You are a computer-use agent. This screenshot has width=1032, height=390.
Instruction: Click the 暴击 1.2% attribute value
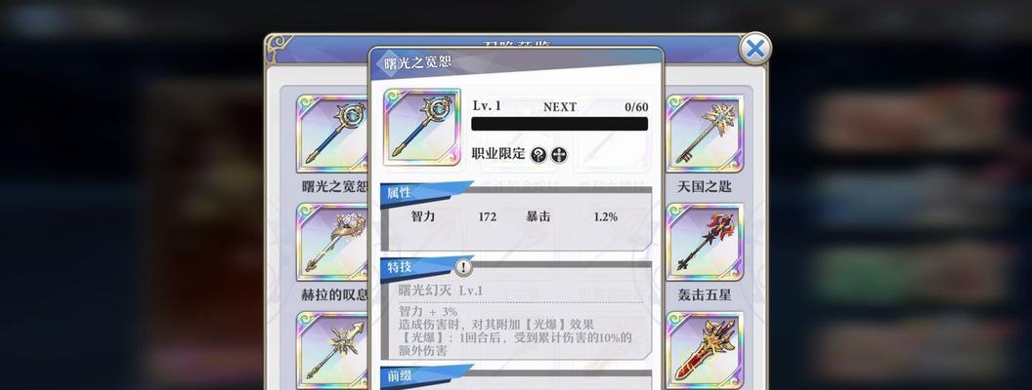click(606, 216)
